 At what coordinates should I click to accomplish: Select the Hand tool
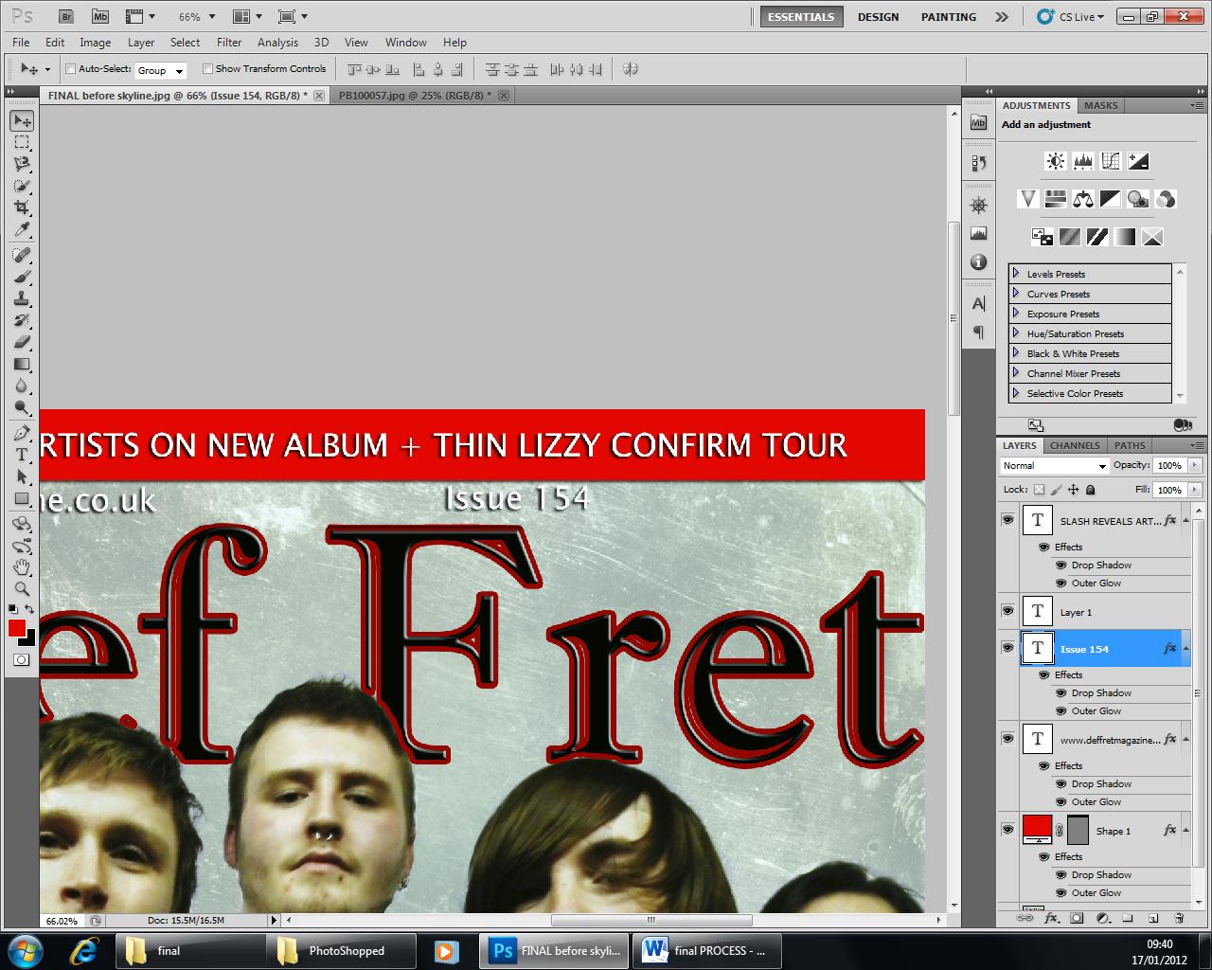tap(22, 567)
